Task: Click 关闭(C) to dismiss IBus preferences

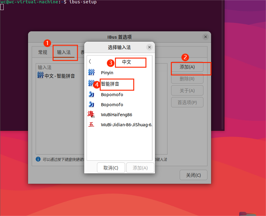Action: point(193,175)
